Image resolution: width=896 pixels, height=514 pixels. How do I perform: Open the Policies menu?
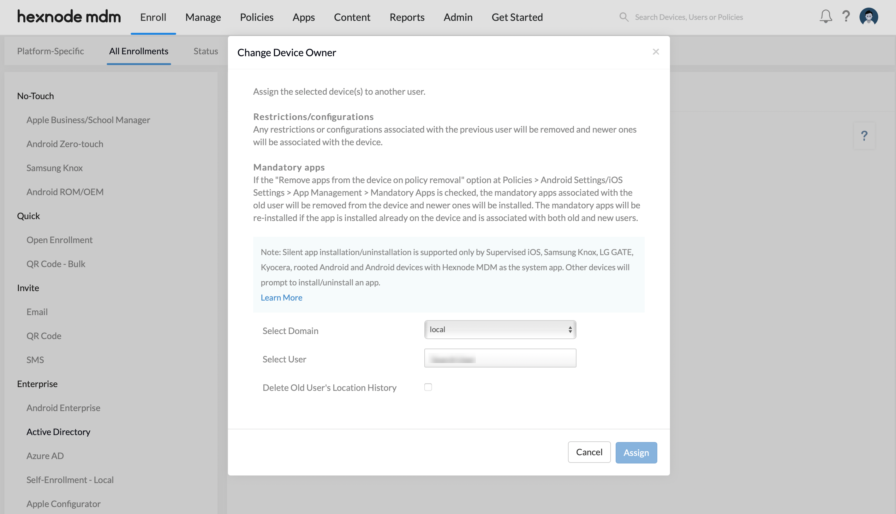click(x=257, y=17)
